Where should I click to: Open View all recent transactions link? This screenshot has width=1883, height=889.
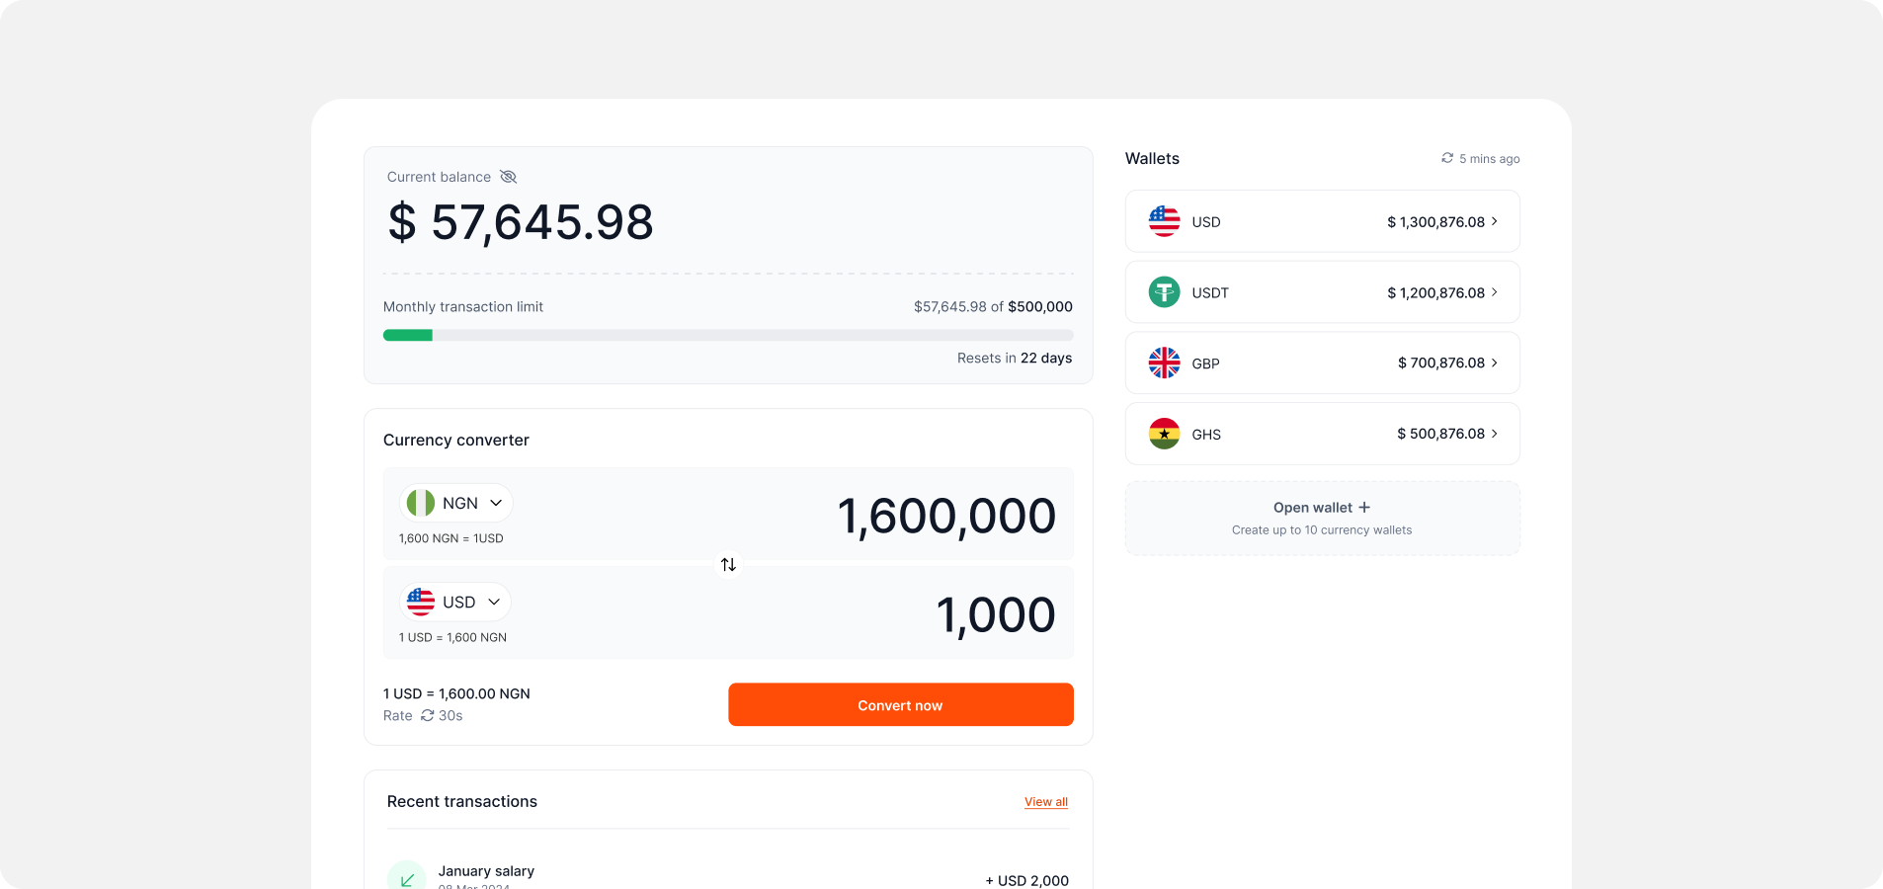(1046, 802)
